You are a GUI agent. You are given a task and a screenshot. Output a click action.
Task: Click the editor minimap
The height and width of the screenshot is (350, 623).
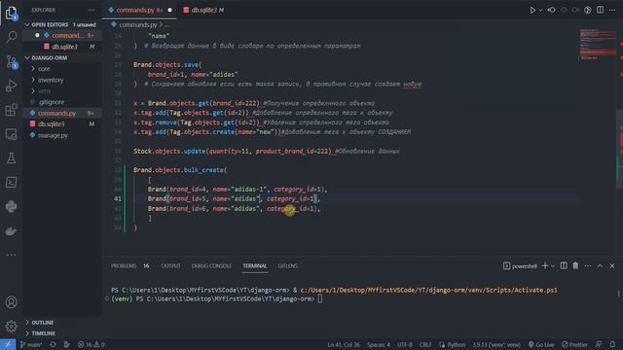pos(597,45)
